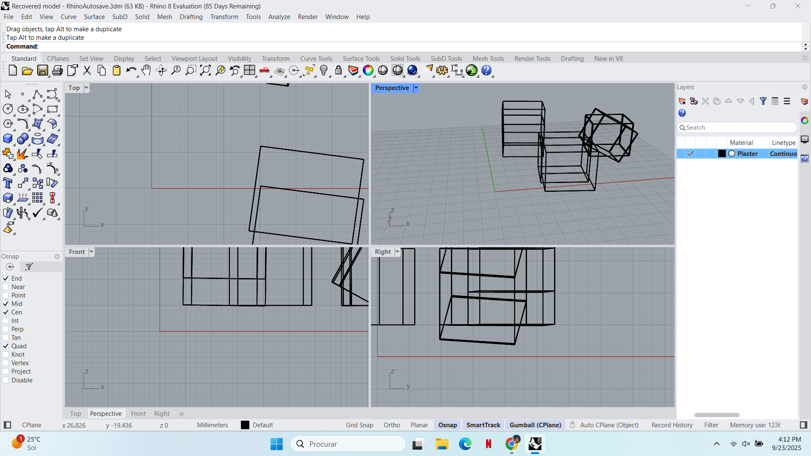Open the Transform menu
This screenshot has height=456, width=811.
(224, 17)
